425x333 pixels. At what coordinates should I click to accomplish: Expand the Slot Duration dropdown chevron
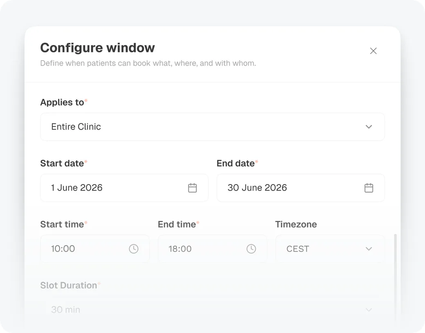coord(369,310)
